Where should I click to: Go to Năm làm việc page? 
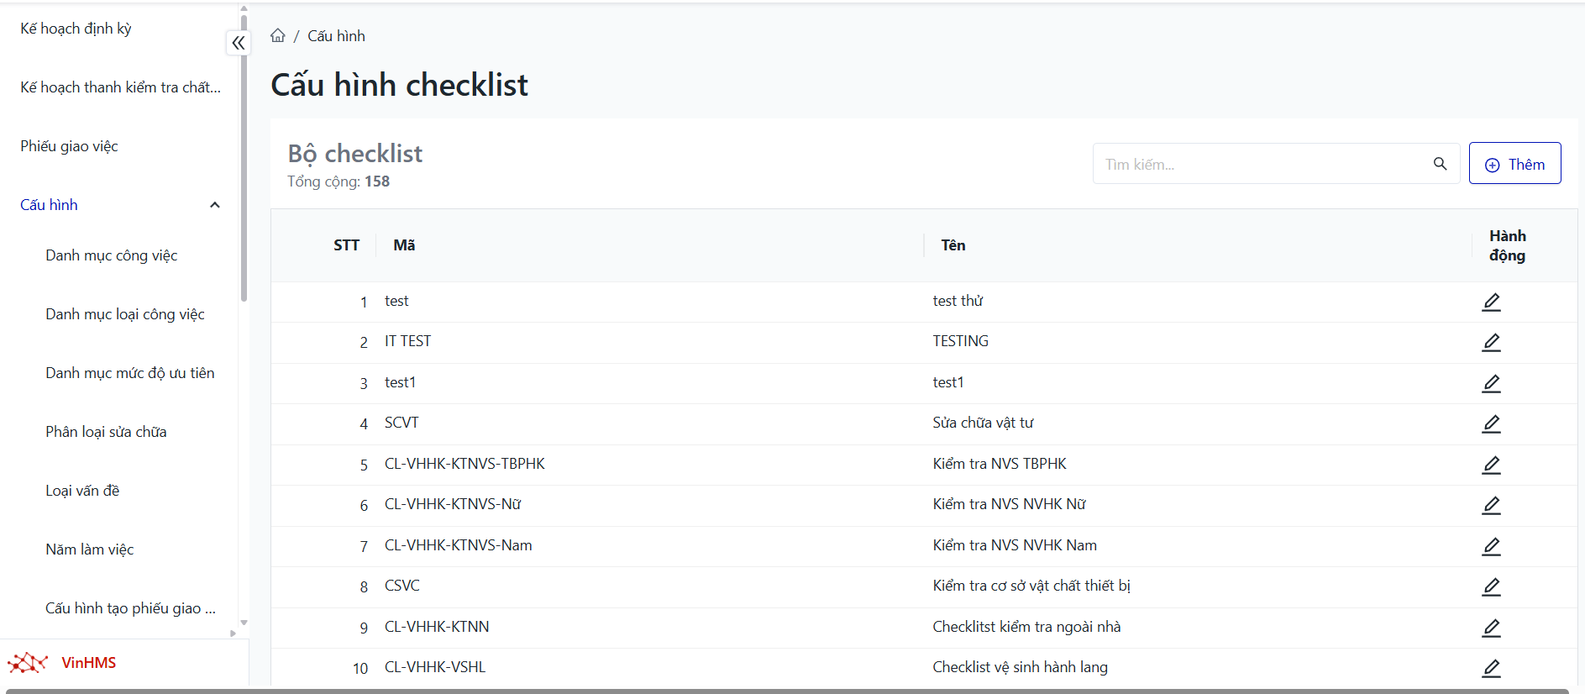[90, 549]
